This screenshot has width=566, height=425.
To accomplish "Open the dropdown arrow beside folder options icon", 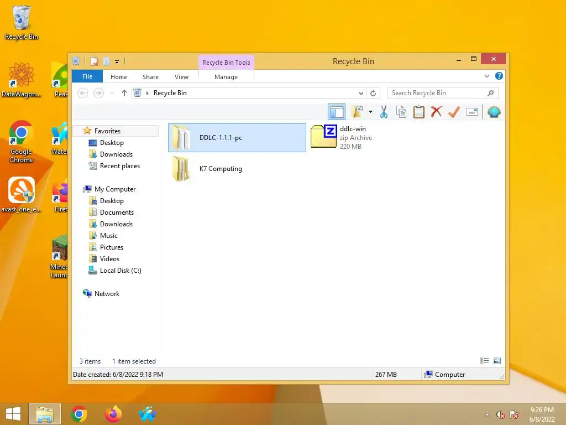I will pos(370,112).
